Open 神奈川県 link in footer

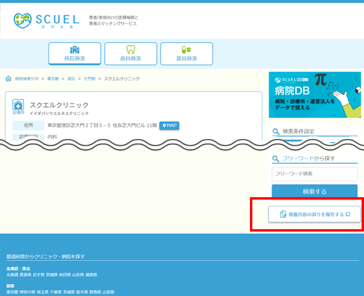point(28,292)
